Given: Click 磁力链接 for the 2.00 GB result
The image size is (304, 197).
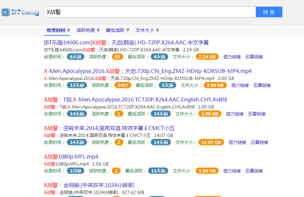Looking at the screenshot, I should pos(240,85).
